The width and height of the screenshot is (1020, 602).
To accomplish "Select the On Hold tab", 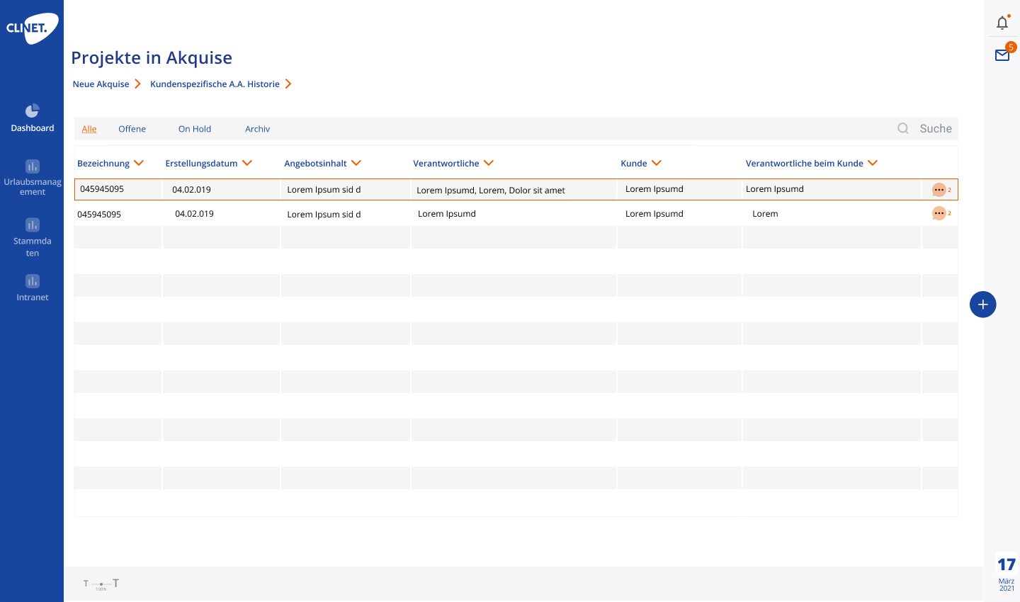I will 195,129.
